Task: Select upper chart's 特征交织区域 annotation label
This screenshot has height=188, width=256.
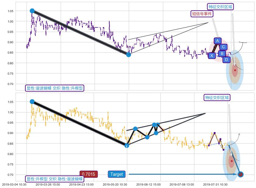Action: pyautogui.click(x=221, y=7)
